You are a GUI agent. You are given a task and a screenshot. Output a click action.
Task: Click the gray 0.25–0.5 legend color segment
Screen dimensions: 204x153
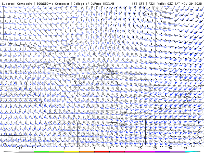[x=26, y=152]
